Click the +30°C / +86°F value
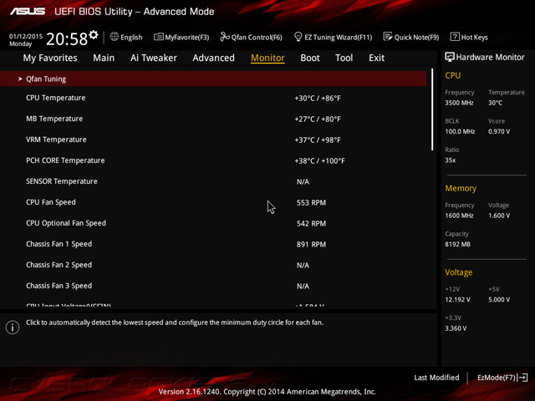 click(318, 99)
